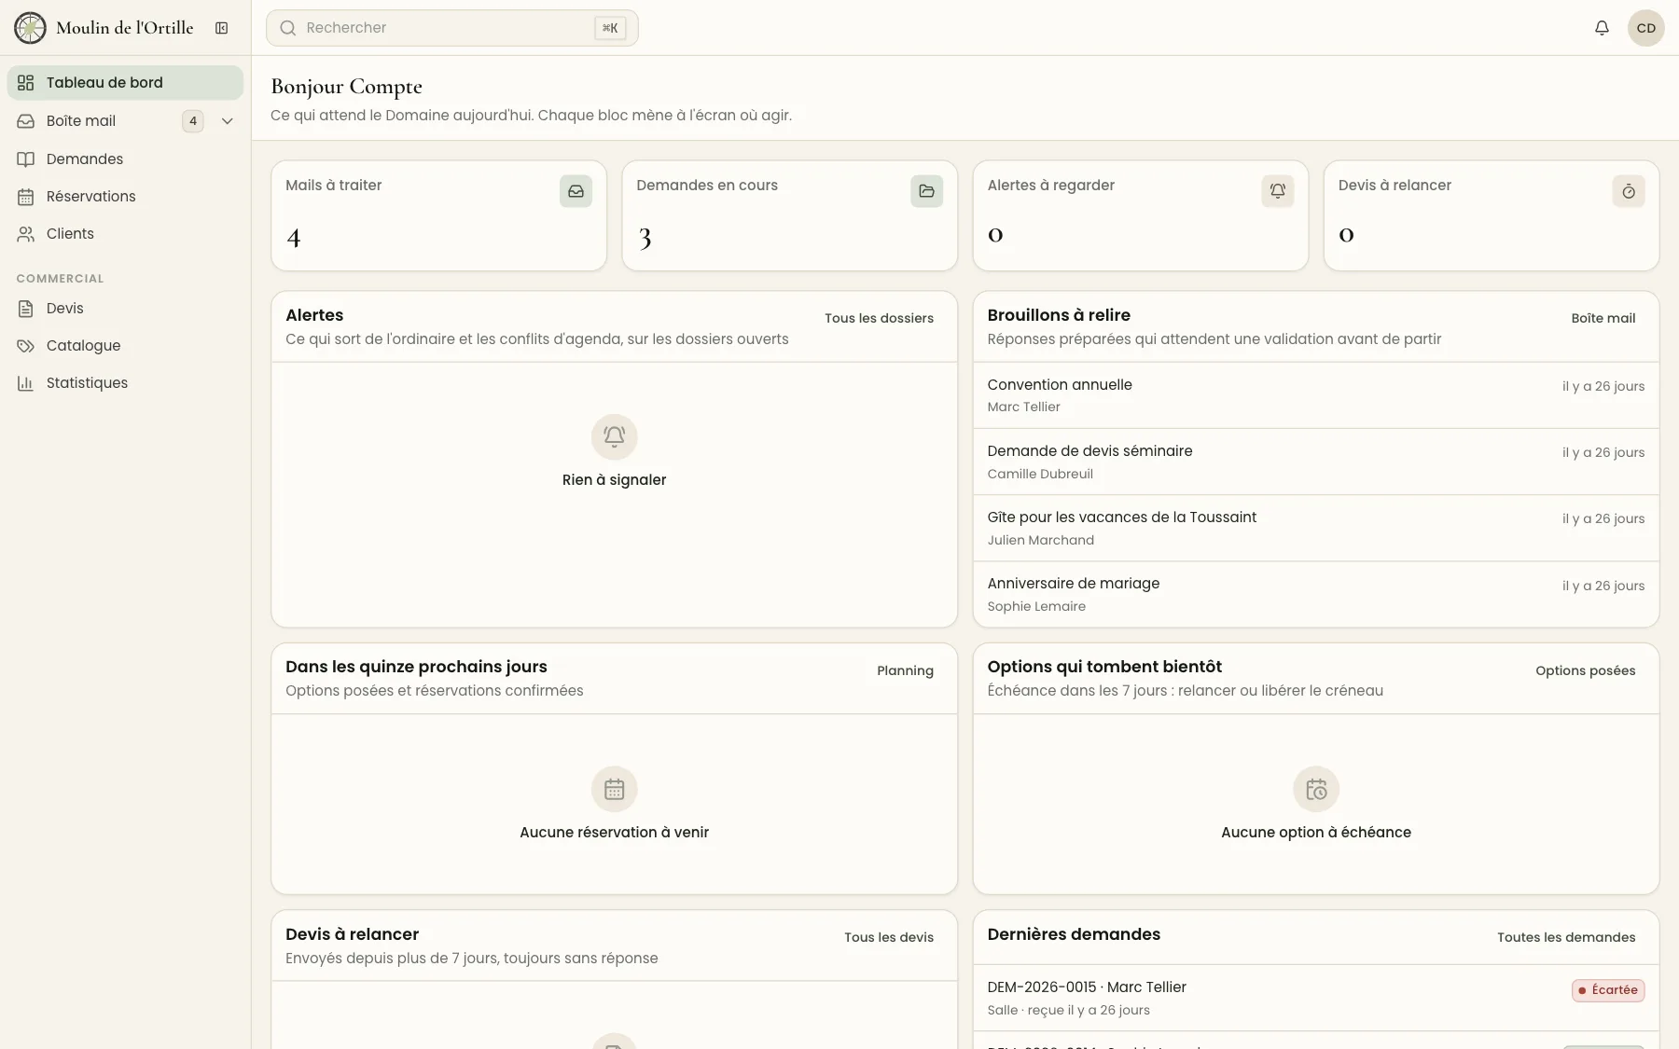Open the Catalogue section
The image size is (1679, 1049).
125,346
